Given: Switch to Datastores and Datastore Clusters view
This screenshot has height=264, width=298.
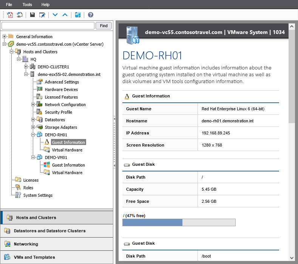Looking at the screenshot, I should click(x=57, y=231).
